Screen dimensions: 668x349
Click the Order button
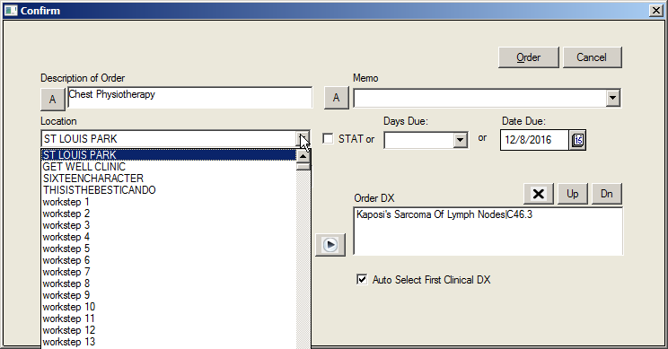(528, 57)
